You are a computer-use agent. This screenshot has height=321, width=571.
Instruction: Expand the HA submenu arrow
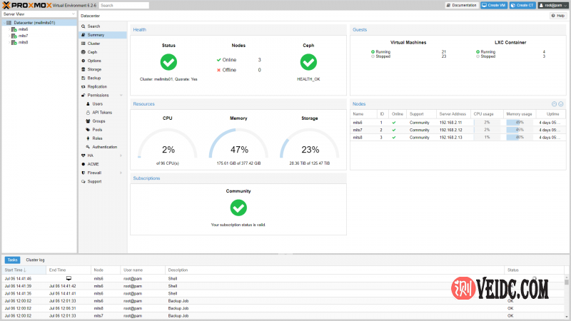(x=121, y=156)
